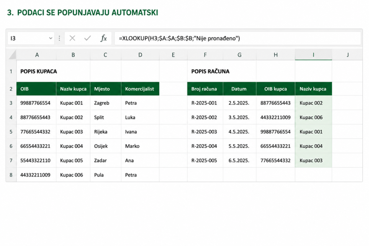Viewport: 369px width, 246px height.
Task: Select the Pula cell
Action: [106, 174]
